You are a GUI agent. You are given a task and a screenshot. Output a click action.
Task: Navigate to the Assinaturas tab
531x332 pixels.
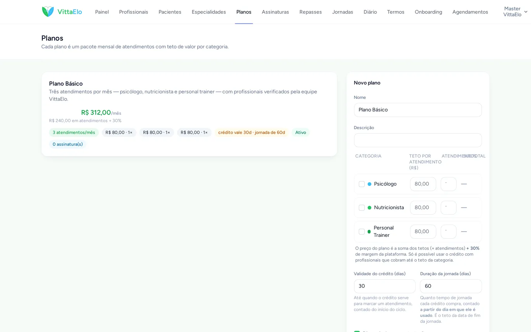(275, 12)
